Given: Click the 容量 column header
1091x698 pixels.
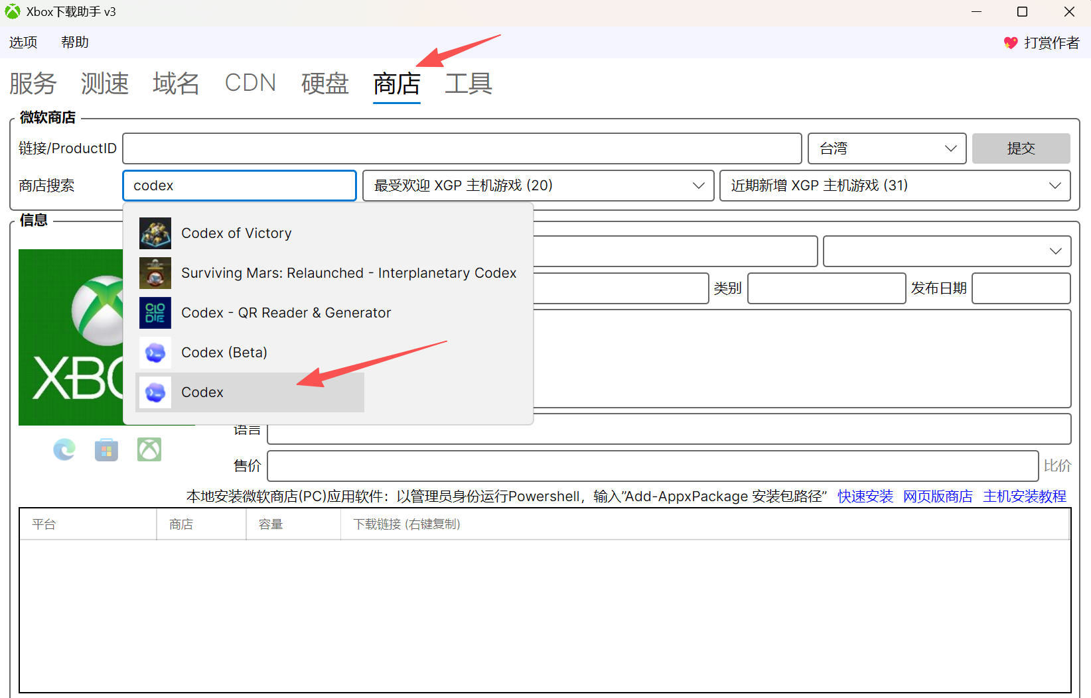Looking at the screenshot, I should (x=293, y=524).
